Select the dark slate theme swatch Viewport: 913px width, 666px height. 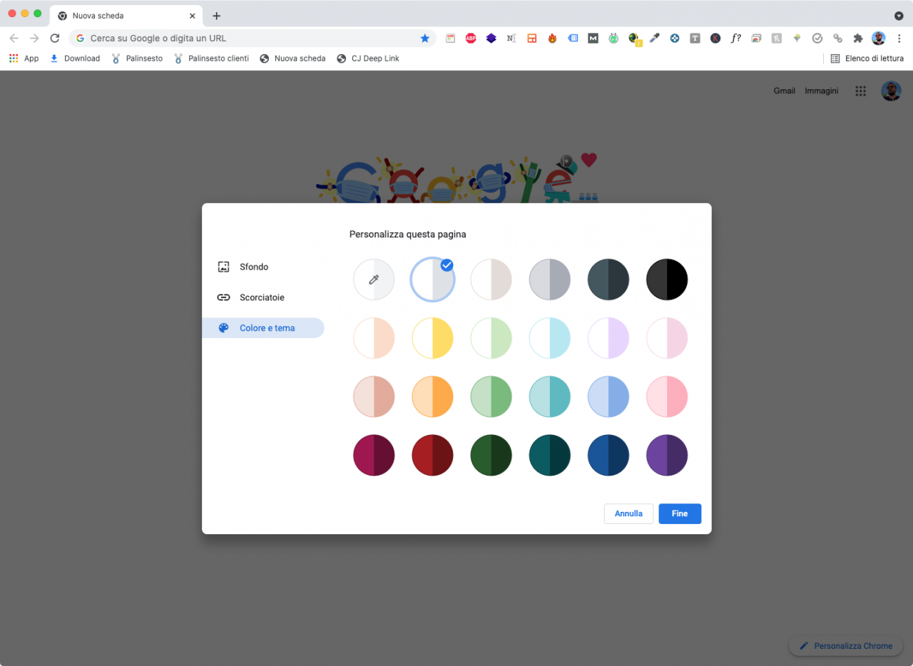point(608,280)
